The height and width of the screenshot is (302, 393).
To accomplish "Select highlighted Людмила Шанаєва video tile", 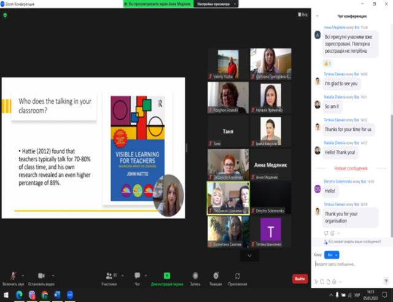I will pyautogui.click(x=228, y=198).
